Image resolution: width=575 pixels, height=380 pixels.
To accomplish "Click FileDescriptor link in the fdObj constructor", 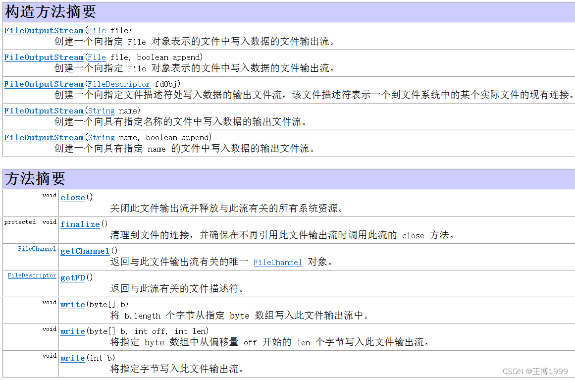I will 119,84.
